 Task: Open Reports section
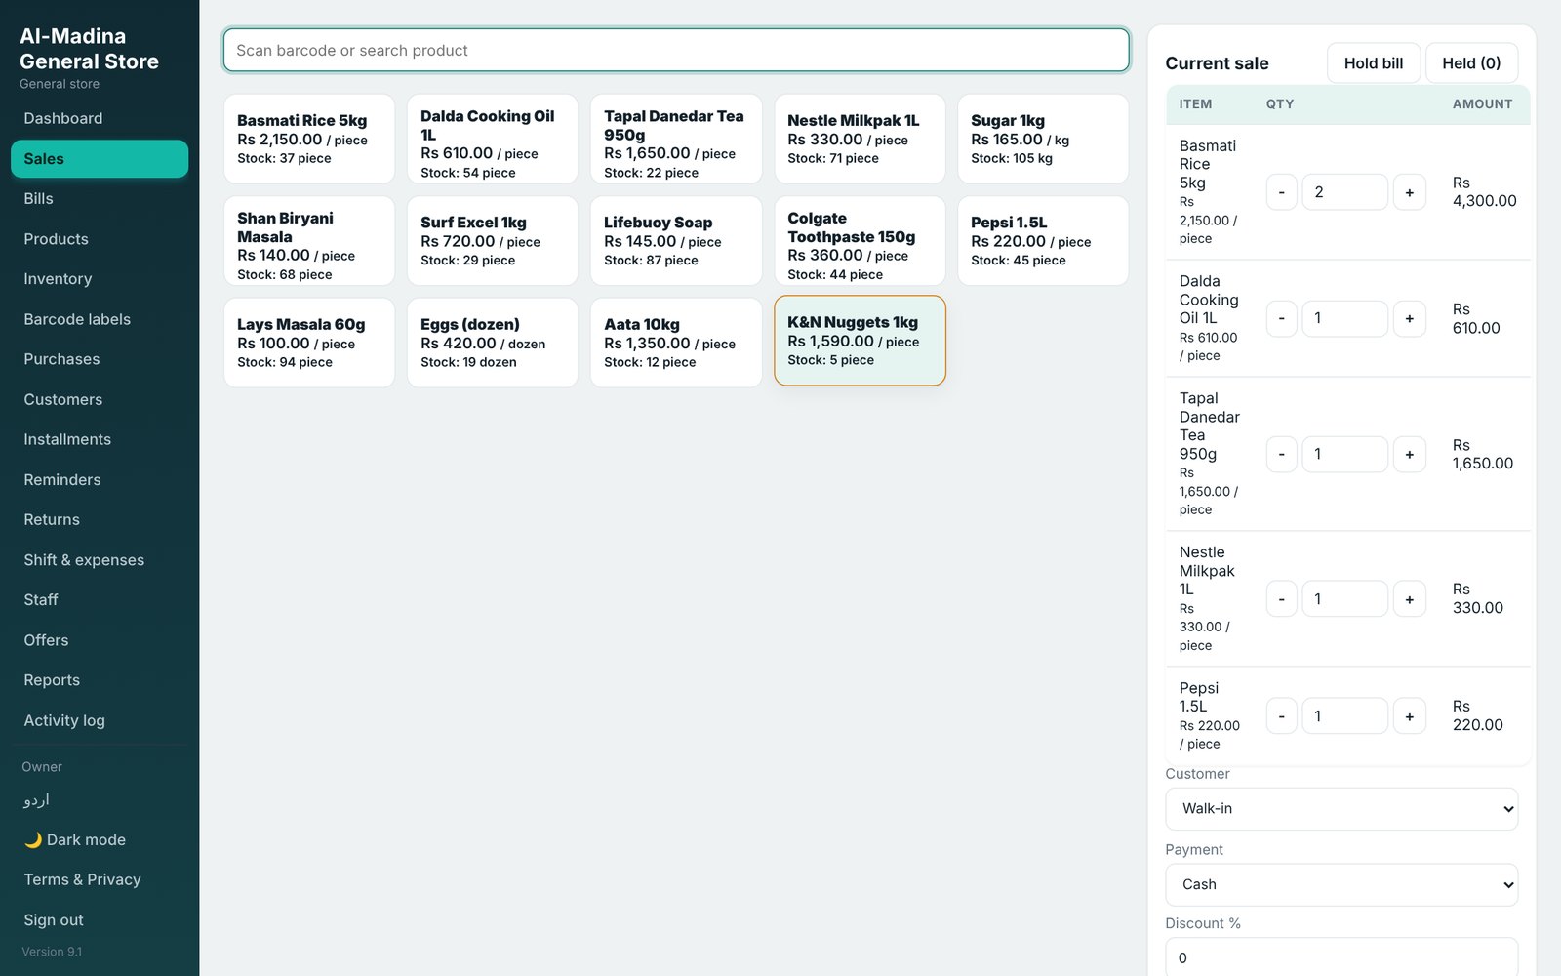point(100,680)
